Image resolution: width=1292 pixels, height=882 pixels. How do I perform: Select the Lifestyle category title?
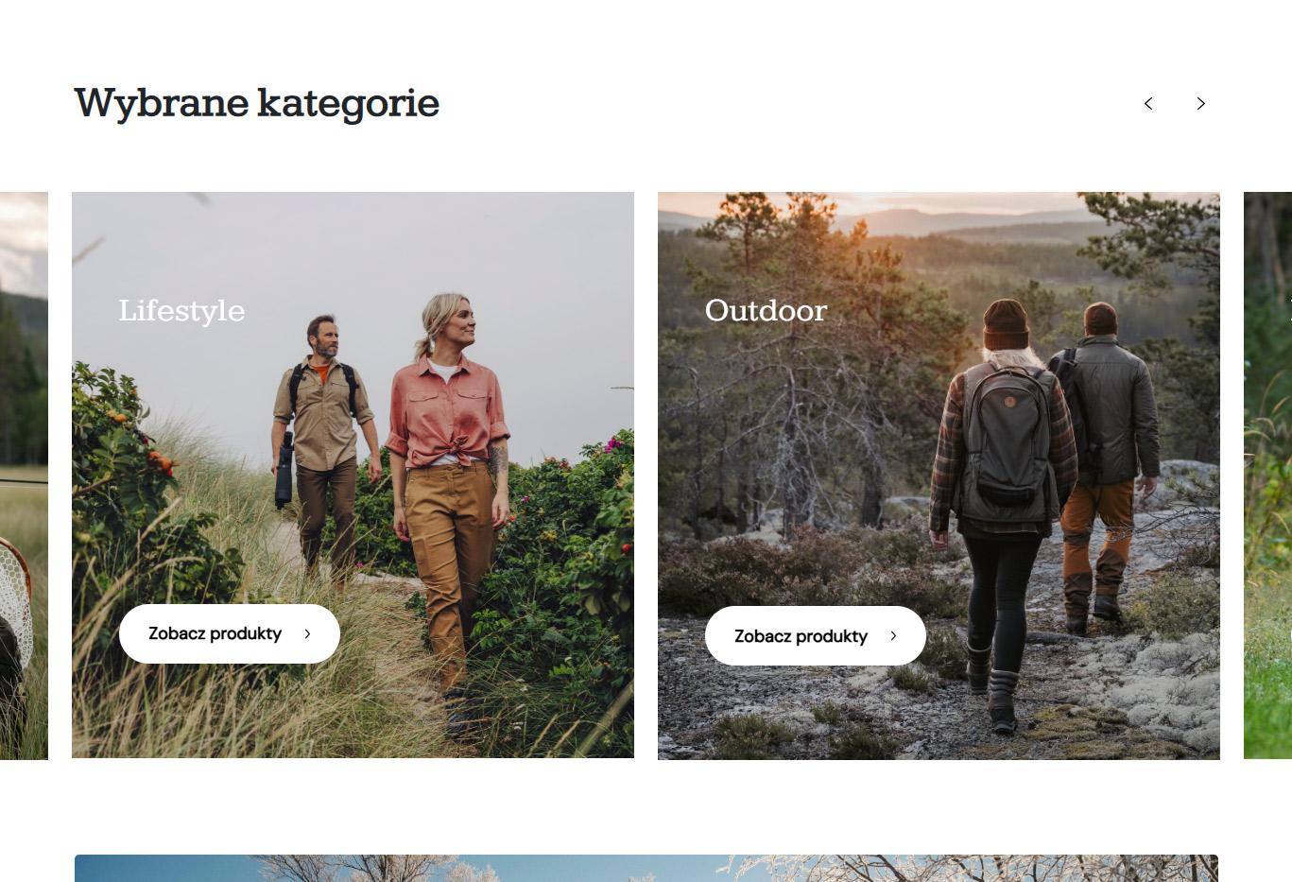[181, 311]
